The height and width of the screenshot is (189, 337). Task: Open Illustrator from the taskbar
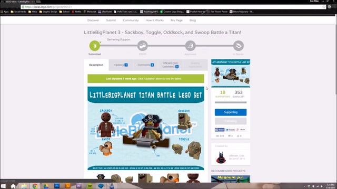68,186
